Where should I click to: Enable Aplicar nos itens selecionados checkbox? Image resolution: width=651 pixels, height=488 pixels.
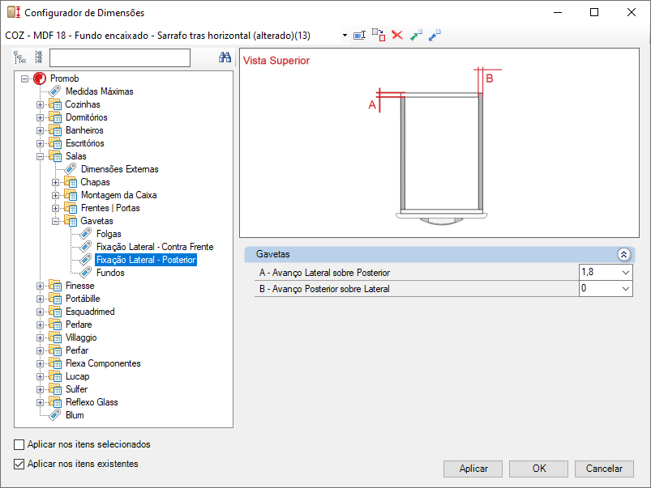coord(19,444)
